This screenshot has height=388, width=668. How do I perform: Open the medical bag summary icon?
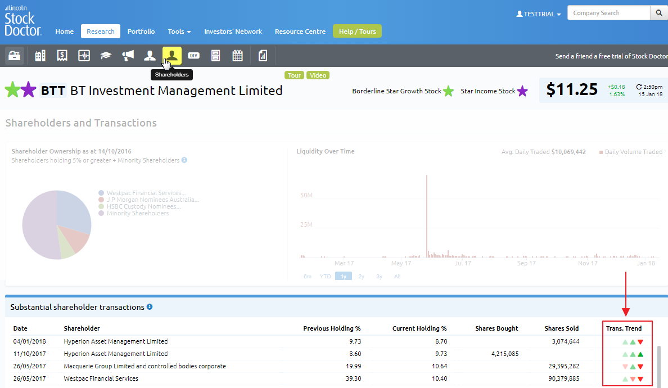point(15,56)
